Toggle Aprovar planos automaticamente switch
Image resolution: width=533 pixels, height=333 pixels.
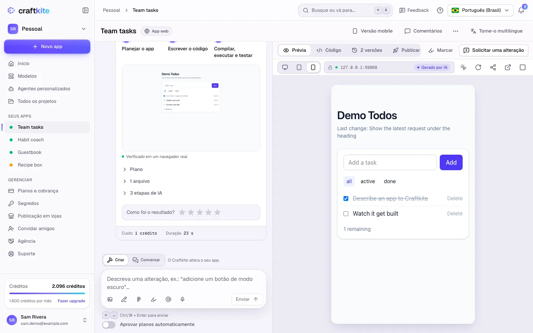point(109,324)
